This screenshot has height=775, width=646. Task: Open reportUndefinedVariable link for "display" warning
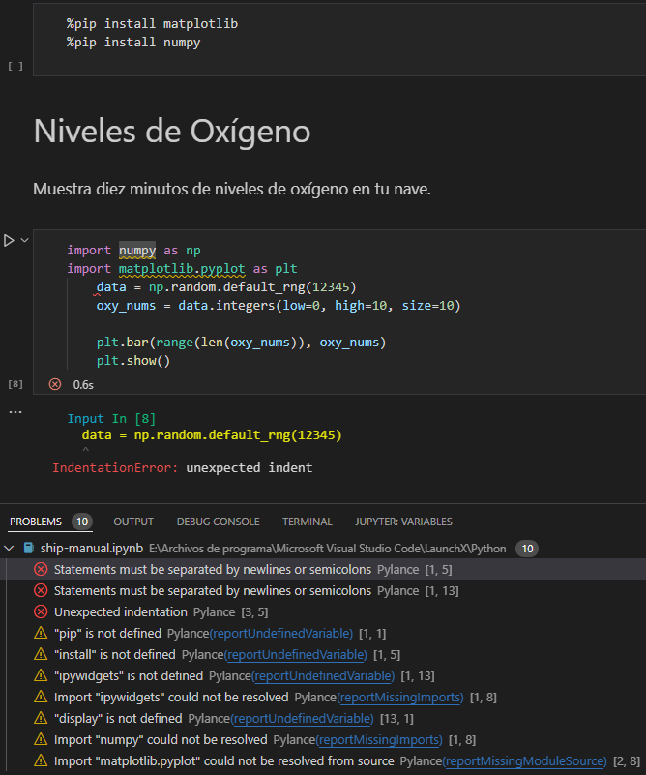pos(303,718)
